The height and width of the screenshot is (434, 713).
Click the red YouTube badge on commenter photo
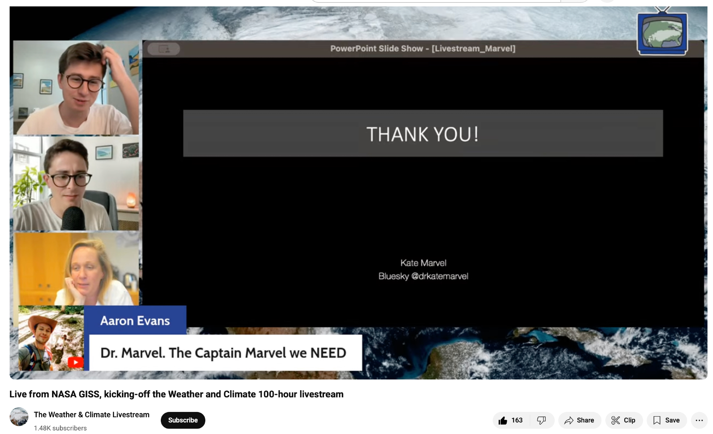click(76, 362)
